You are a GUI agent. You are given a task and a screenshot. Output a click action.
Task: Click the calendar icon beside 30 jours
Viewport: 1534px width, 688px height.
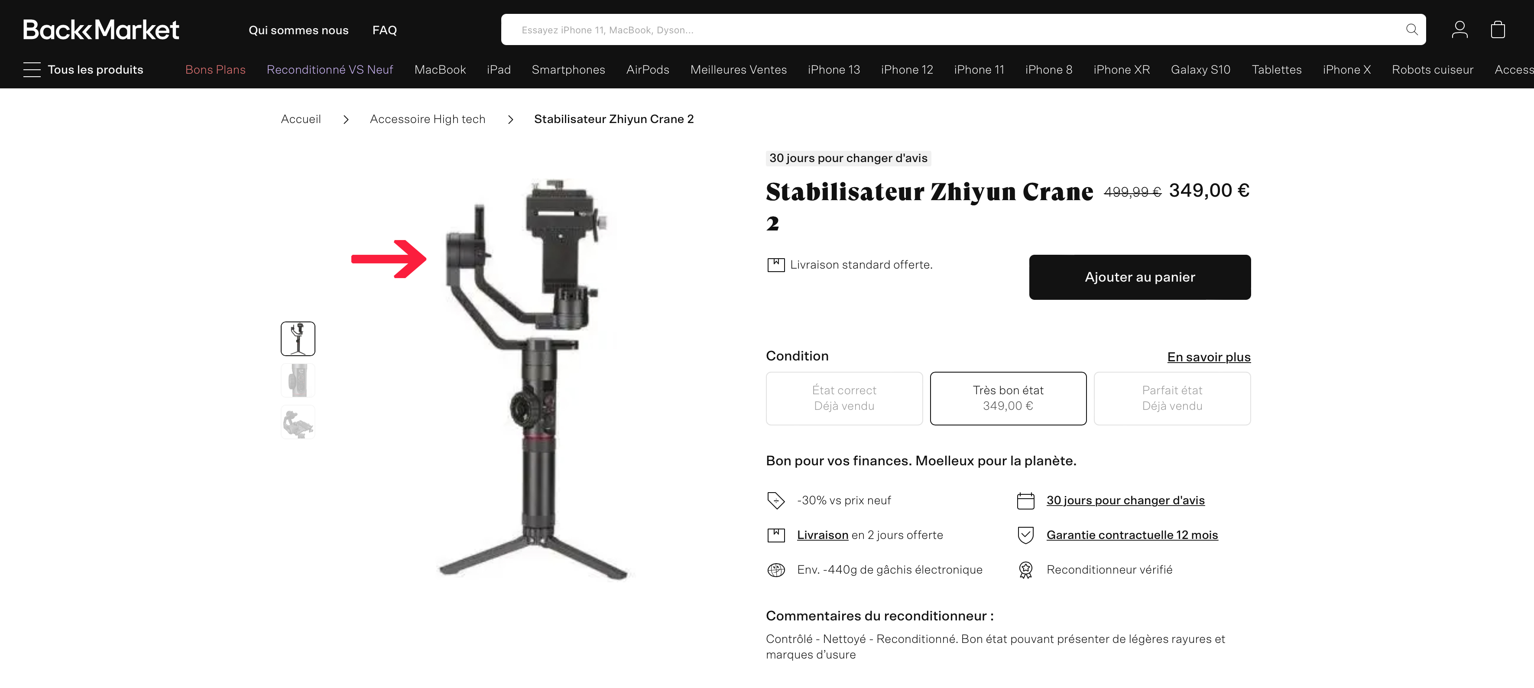pyautogui.click(x=1025, y=500)
